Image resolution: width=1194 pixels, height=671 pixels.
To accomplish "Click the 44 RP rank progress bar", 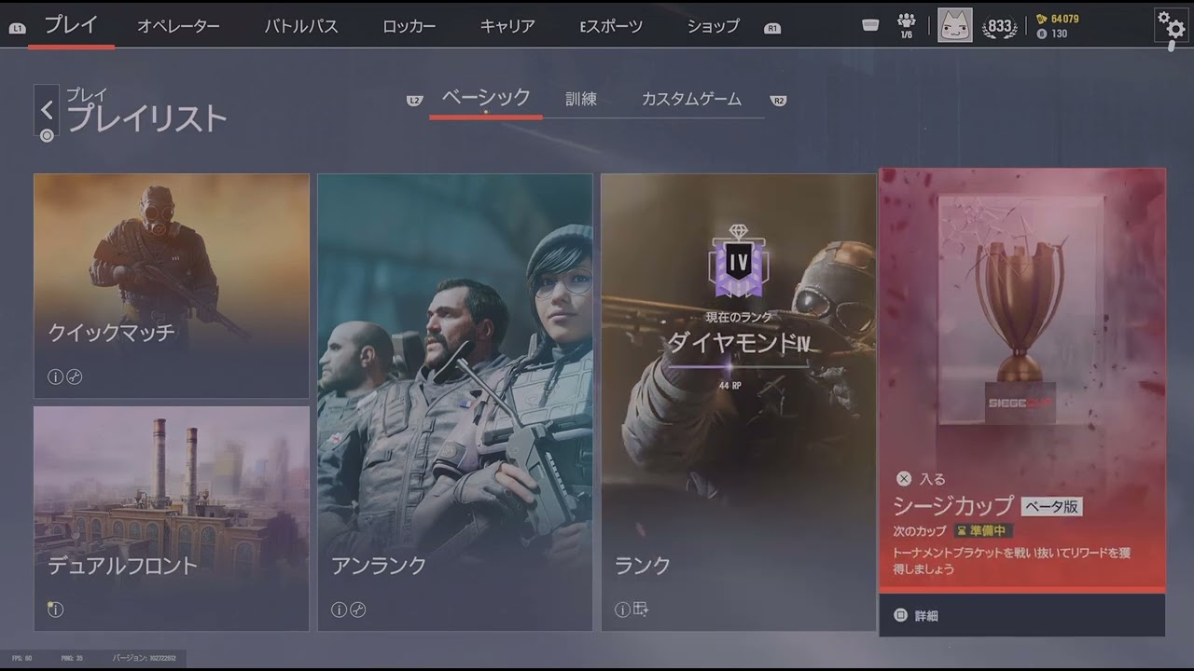I will click(739, 367).
